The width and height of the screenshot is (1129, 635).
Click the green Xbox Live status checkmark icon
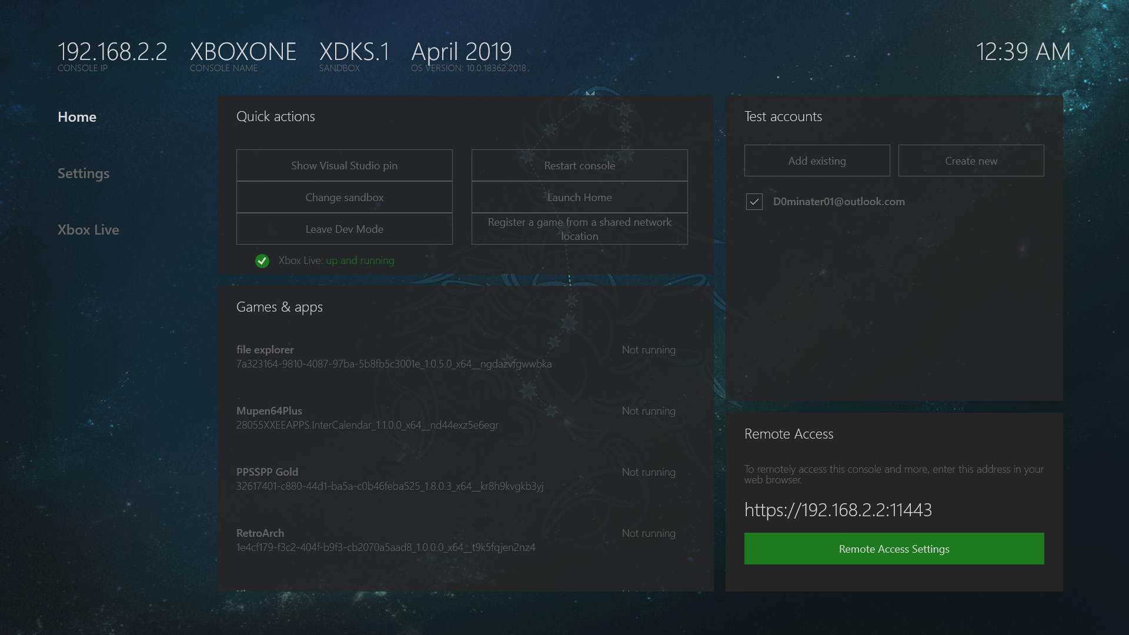262,260
